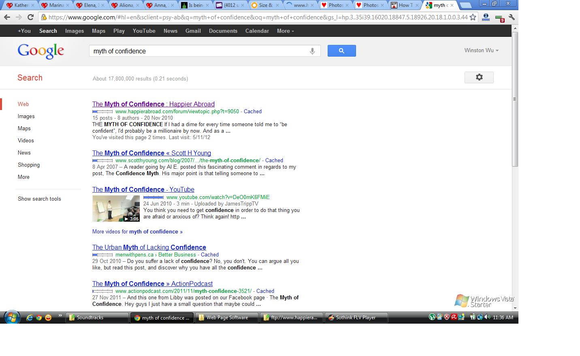Open the More dropdown in Google bar
This screenshot has width=580, height=356.
(285, 31)
